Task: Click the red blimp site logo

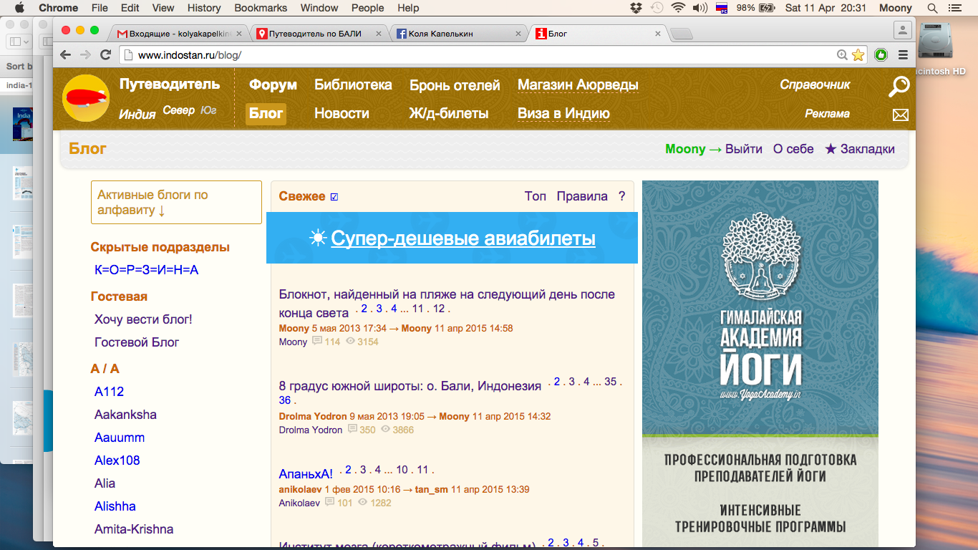Action: pyautogui.click(x=85, y=98)
